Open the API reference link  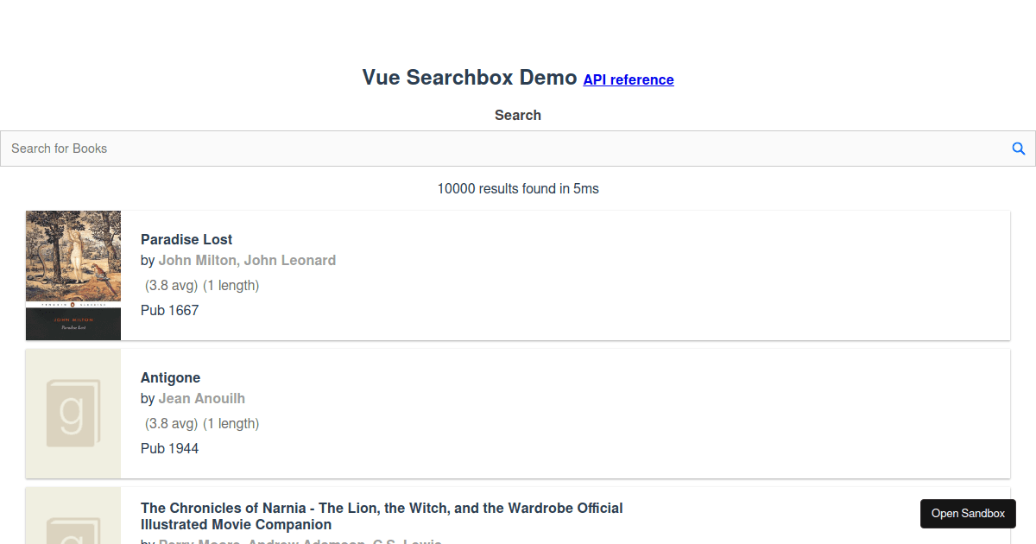[629, 79]
